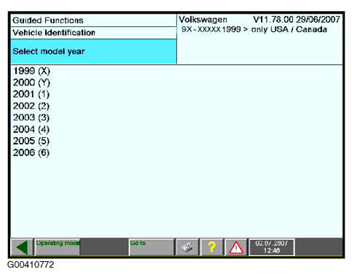Click the printer icon in bottom toolbar
The height and width of the screenshot is (275, 352).
click(x=187, y=247)
